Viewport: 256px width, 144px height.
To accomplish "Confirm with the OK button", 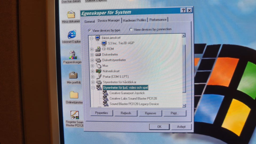I will click(159, 126).
